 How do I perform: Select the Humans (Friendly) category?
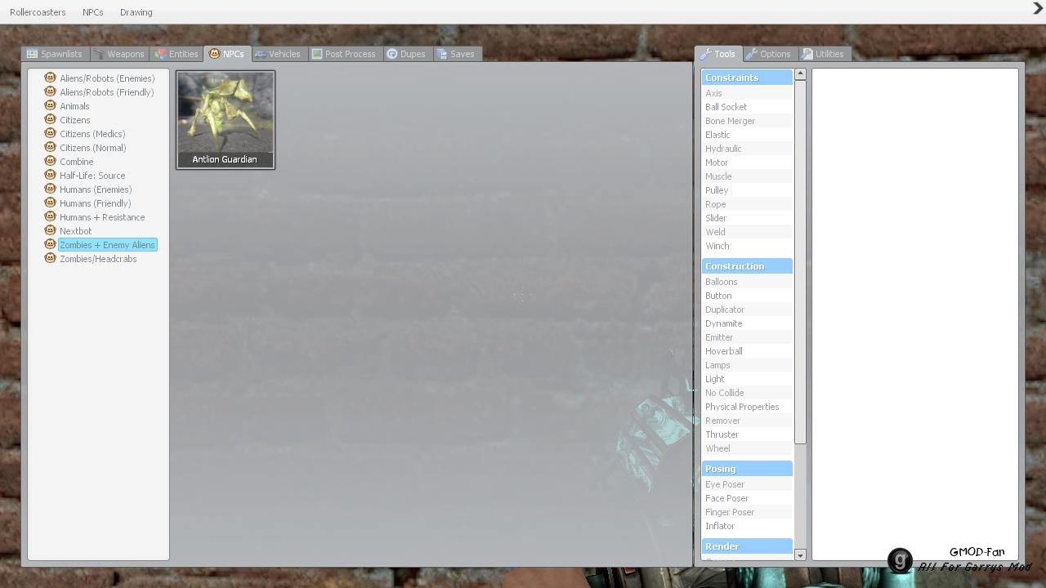[x=95, y=203]
